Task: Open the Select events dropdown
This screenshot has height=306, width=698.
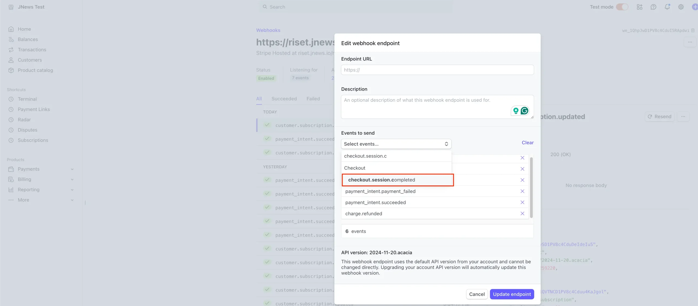Action: pyautogui.click(x=396, y=144)
